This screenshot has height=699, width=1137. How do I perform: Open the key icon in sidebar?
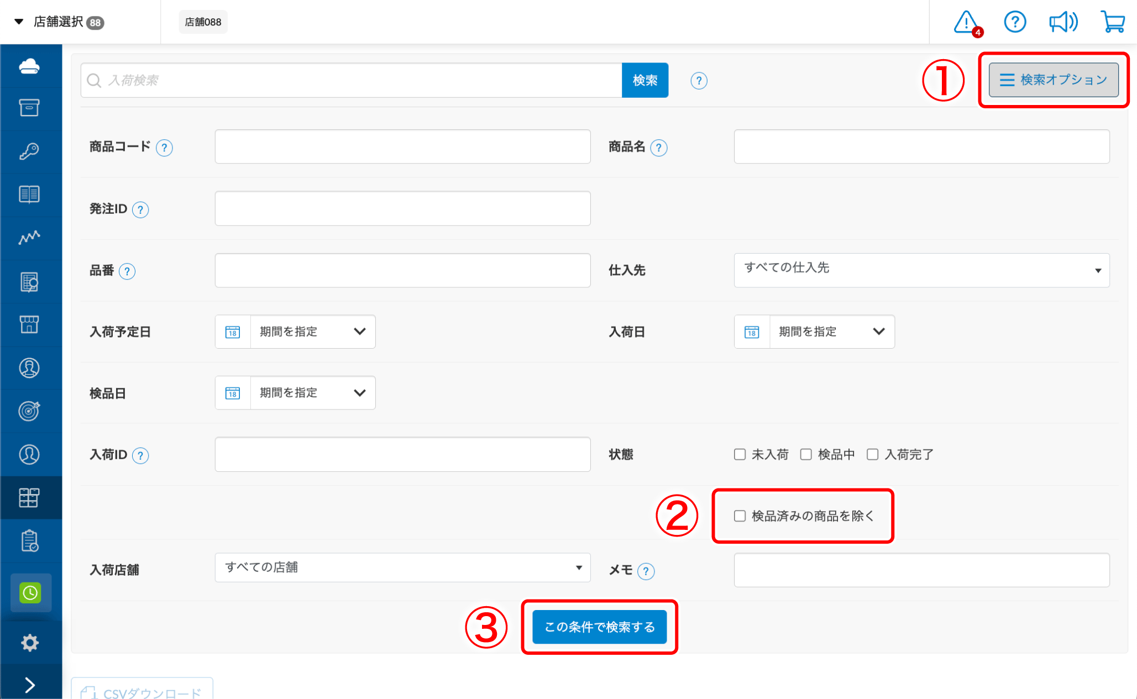click(x=29, y=151)
